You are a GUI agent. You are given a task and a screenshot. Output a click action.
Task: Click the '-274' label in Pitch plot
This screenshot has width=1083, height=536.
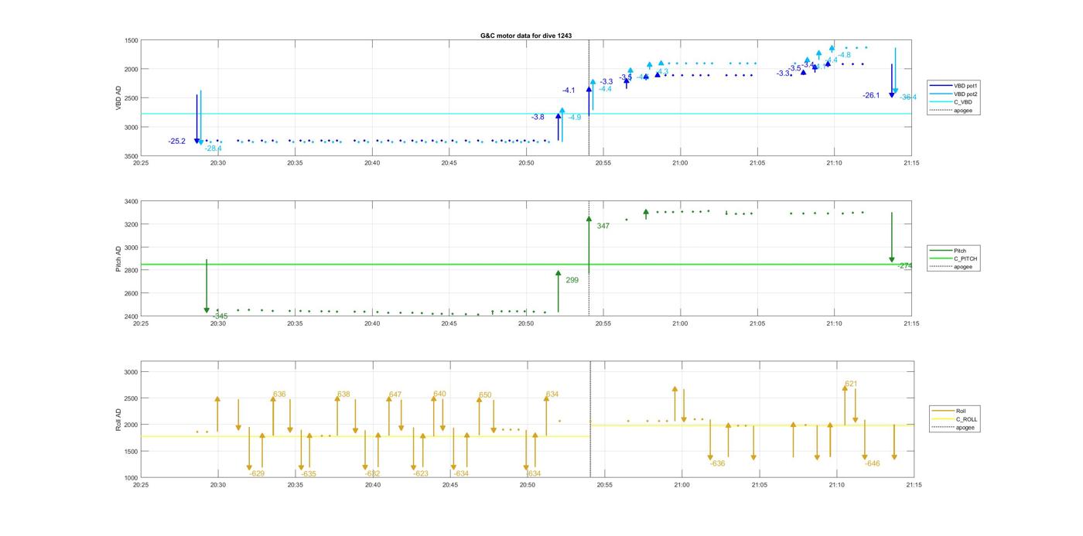pyautogui.click(x=905, y=266)
